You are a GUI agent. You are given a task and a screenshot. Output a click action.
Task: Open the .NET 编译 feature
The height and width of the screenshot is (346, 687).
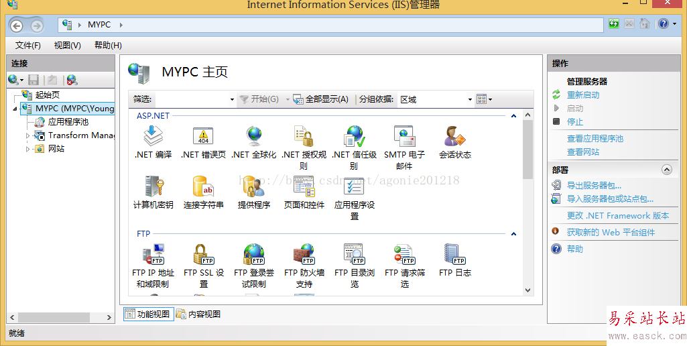pos(153,142)
